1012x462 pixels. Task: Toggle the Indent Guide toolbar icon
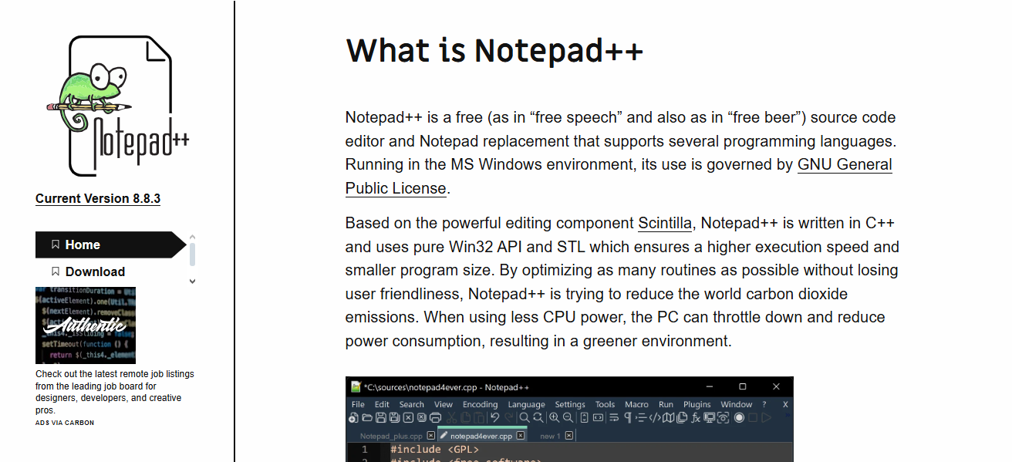[x=641, y=417]
